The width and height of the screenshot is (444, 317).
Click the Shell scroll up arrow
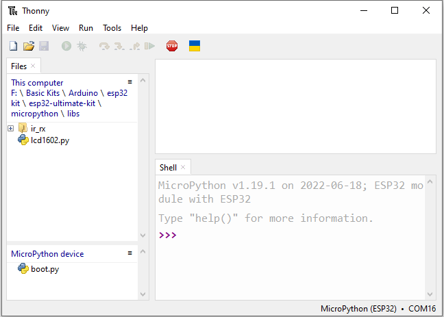coord(430,181)
